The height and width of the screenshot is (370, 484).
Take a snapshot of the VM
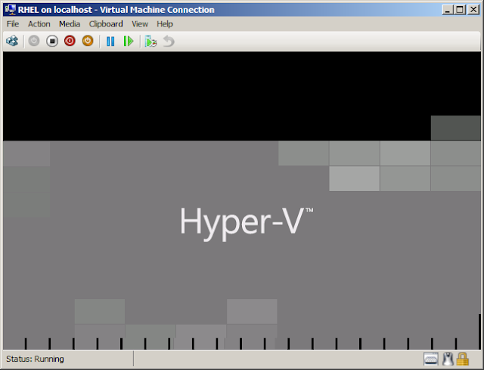[x=151, y=41]
